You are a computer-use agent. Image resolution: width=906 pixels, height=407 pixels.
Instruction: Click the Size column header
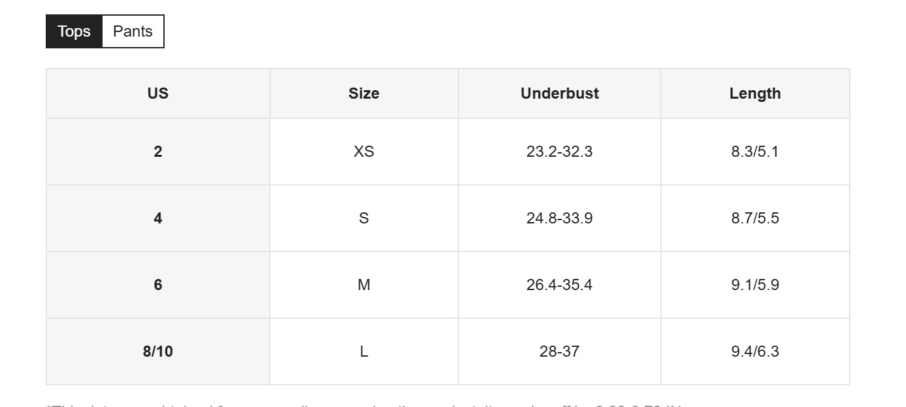pyautogui.click(x=364, y=93)
